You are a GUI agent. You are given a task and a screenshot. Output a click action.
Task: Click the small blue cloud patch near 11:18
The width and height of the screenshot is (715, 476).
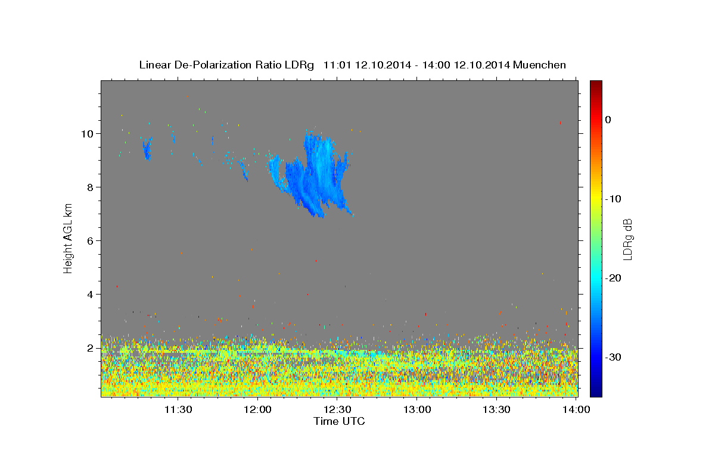pos(147,148)
